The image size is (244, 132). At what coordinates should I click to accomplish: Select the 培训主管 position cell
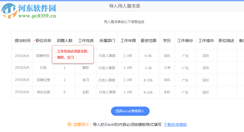tap(44, 92)
